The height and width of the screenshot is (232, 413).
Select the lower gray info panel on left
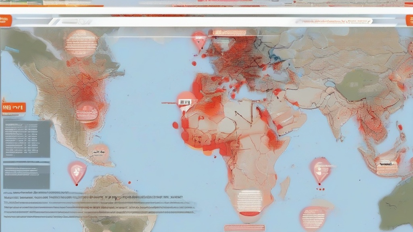[27, 175]
